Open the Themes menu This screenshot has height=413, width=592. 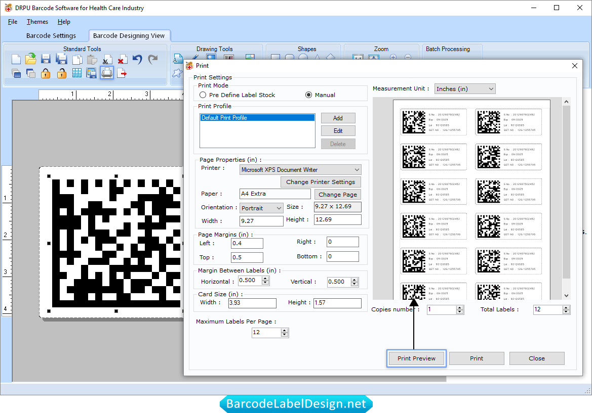point(37,22)
